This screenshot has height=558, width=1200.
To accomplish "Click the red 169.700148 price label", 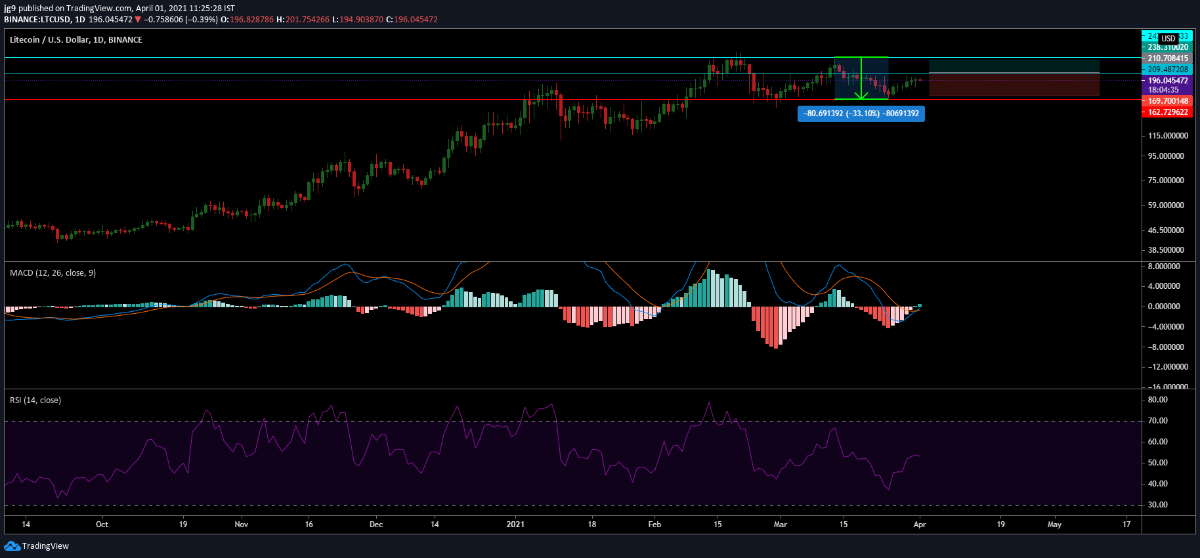I will coord(1168,101).
